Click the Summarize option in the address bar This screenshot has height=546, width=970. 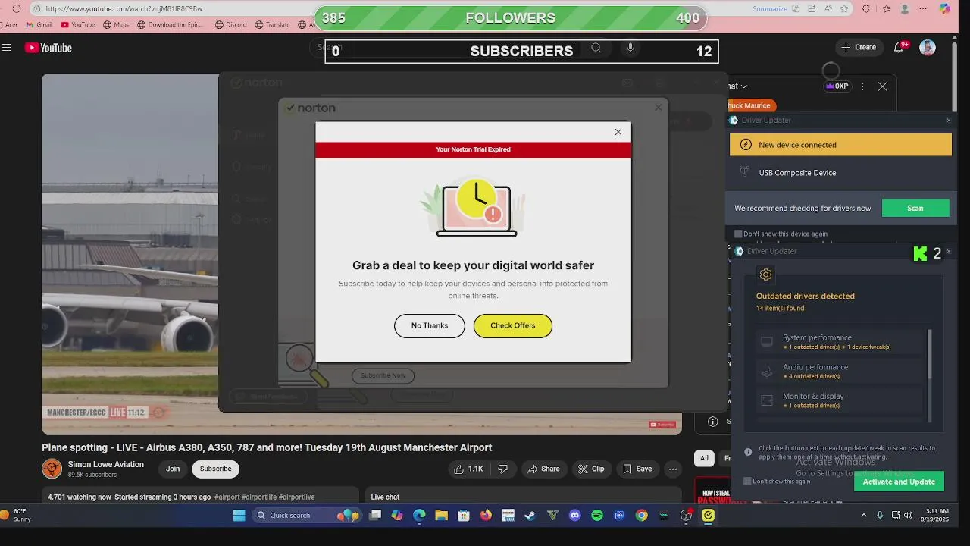(x=770, y=8)
